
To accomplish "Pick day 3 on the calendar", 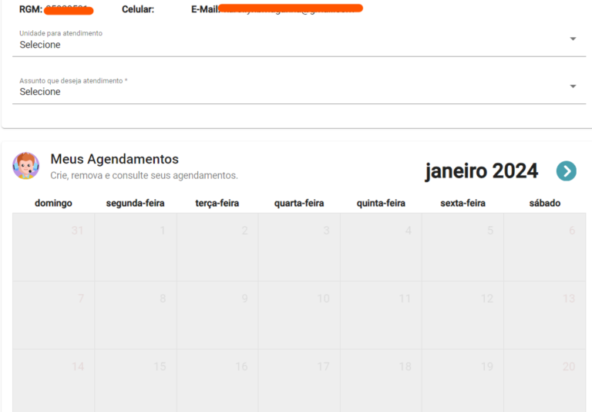I will pos(299,247).
